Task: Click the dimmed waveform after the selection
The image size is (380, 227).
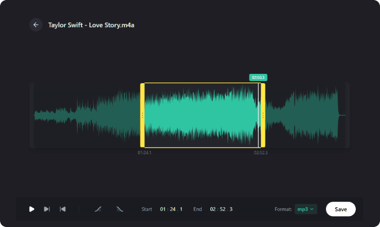Action: coord(305,115)
